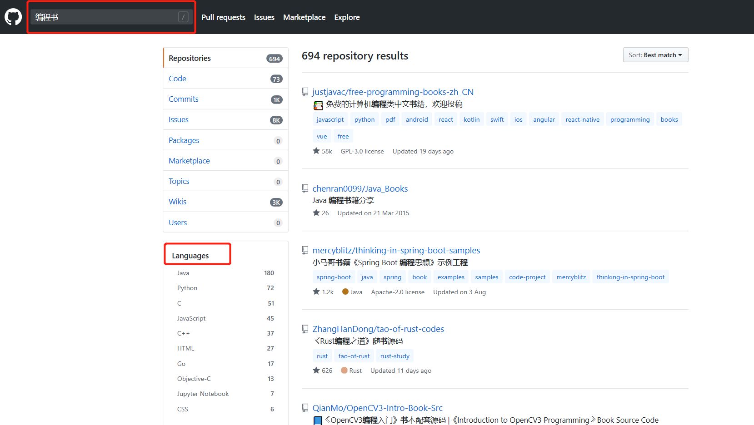Click the tao-of-rust topic tag
This screenshot has height=425, width=754.
(354, 356)
